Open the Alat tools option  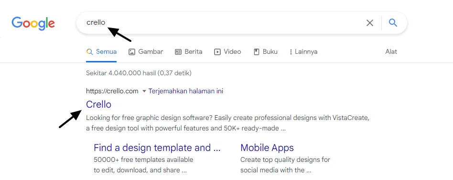click(391, 52)
